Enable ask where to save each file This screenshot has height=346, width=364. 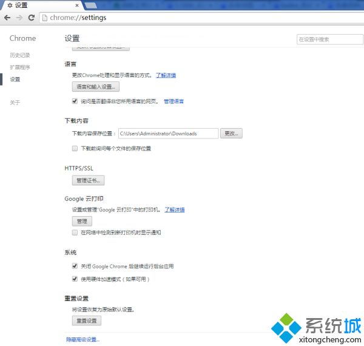click(75, 148)
